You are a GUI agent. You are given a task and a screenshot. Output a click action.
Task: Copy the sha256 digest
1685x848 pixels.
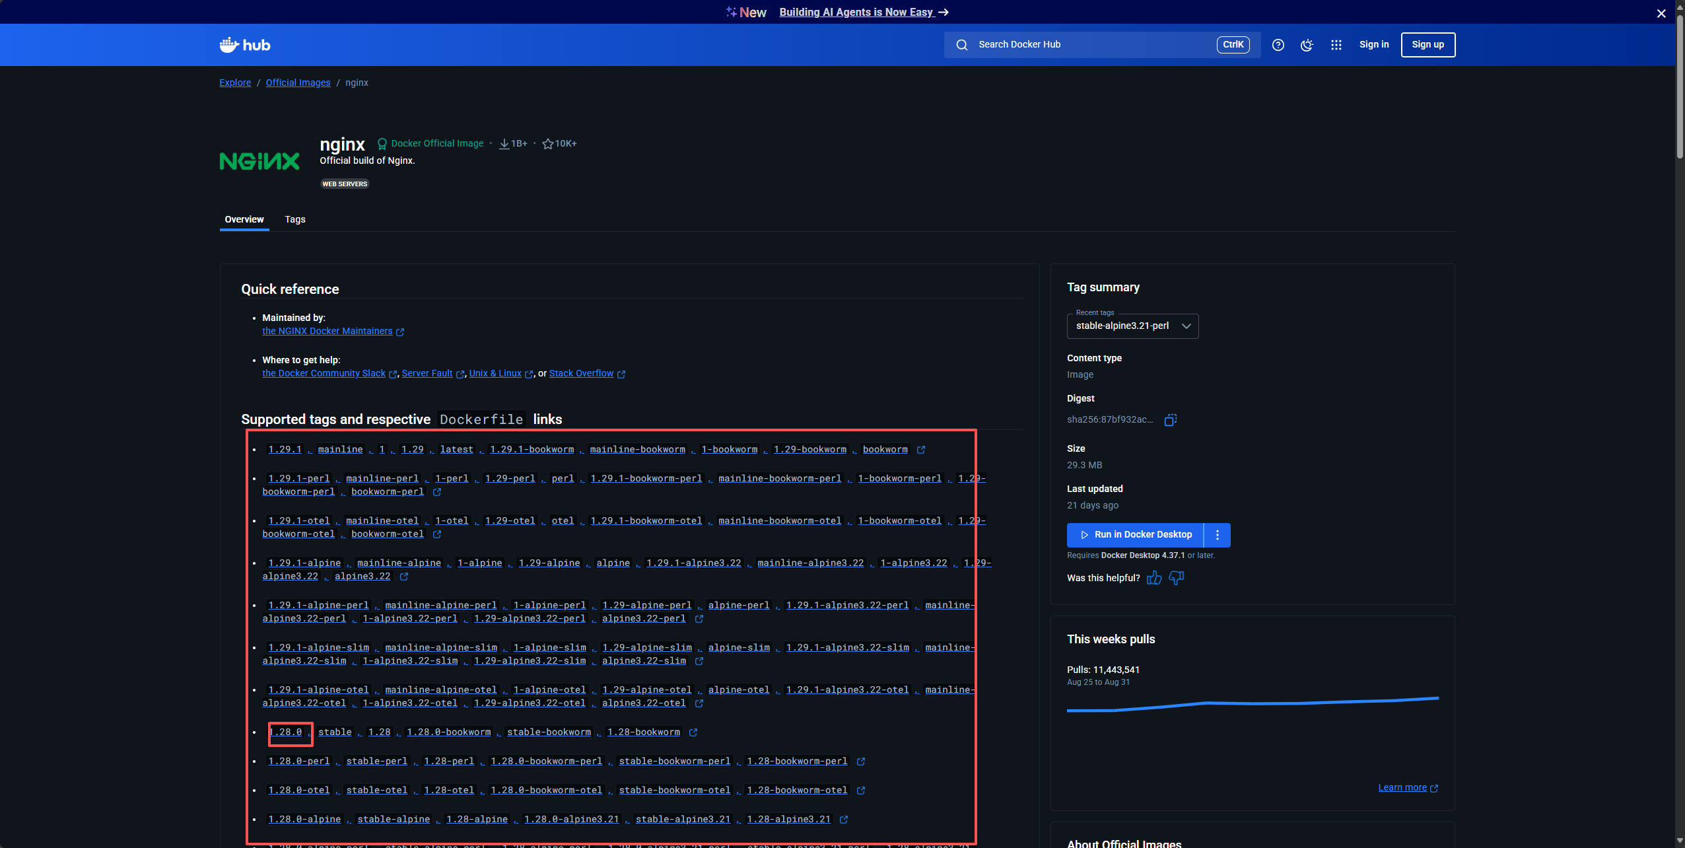pyautogui.click(x=1171, y=420)
